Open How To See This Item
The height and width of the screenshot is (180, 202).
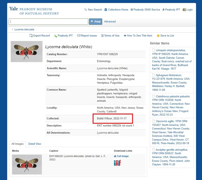coord(138,36)
